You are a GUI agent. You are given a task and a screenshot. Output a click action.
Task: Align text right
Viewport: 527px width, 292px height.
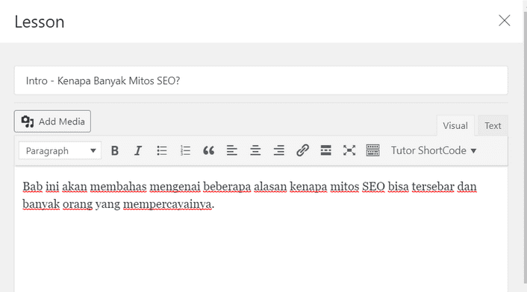tap(279, 151)
